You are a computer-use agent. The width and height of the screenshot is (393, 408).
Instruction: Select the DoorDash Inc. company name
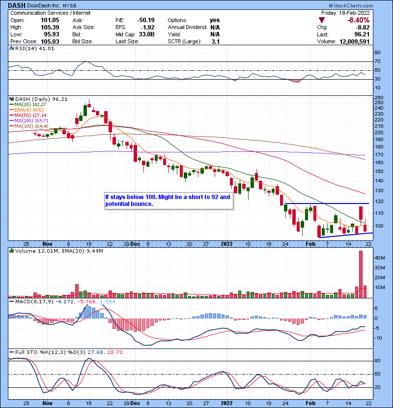[x=44, y=5]
